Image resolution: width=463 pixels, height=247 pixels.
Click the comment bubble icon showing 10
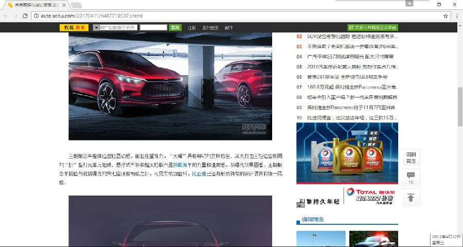(411, 178)
